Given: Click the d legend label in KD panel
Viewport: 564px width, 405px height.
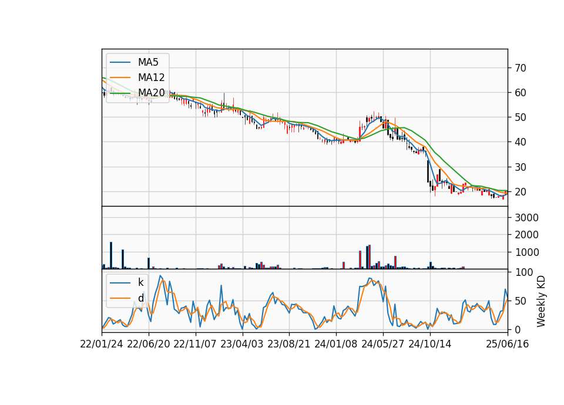Looking at the screenshot, I should point(141,298).
